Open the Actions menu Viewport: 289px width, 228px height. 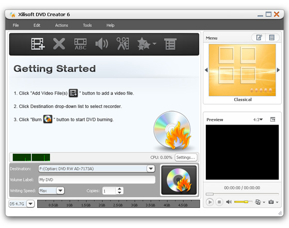pos(61,25)
